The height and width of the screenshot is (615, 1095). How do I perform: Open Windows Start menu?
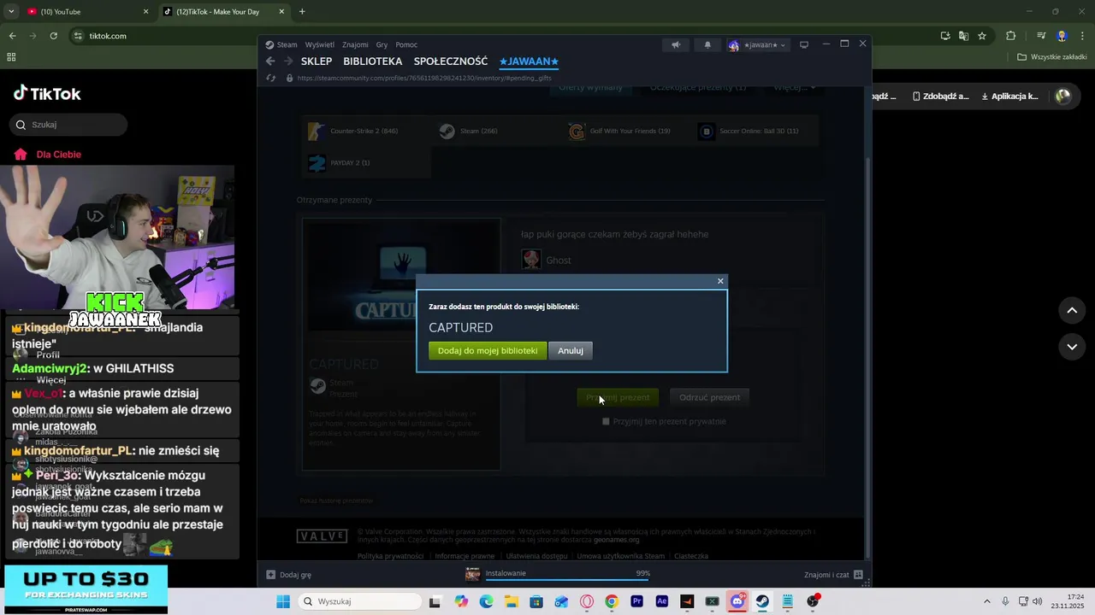283,602
